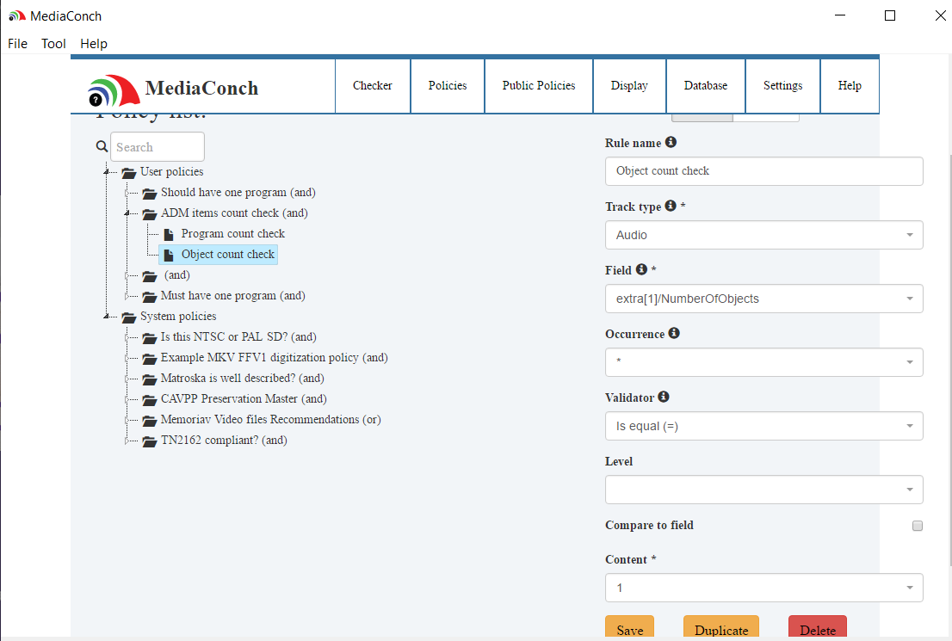Click the User policies folder icon
Image resolution: width=952 pixels, height=641 pixels.
[x=129, y=173]
